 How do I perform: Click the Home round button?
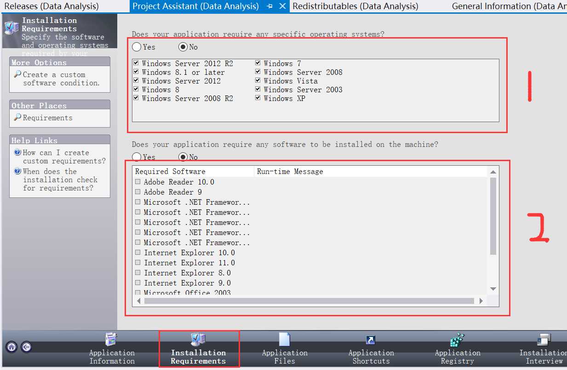click(12, 347)
